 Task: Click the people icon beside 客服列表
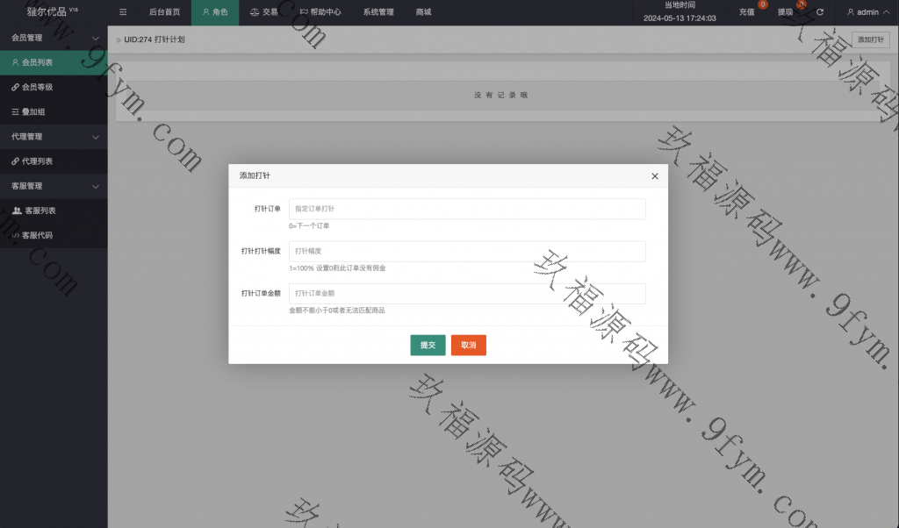pyautogui.click(x=17, y=210)
